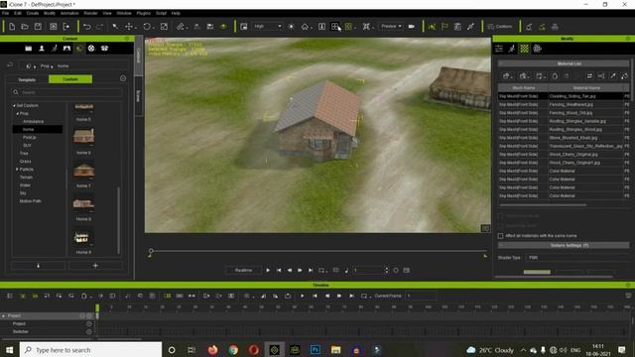Click the Undo arrow icon
The height and width of the screenshot is (357, 635).
(x=86, y=27)
